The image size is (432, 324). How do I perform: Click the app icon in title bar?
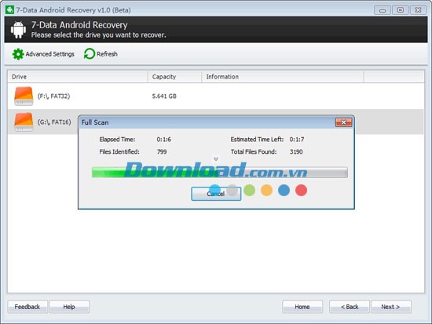(9, 10)
